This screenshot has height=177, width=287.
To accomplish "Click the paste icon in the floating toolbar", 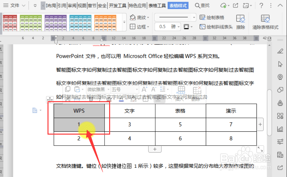I will tap(77, 89).
